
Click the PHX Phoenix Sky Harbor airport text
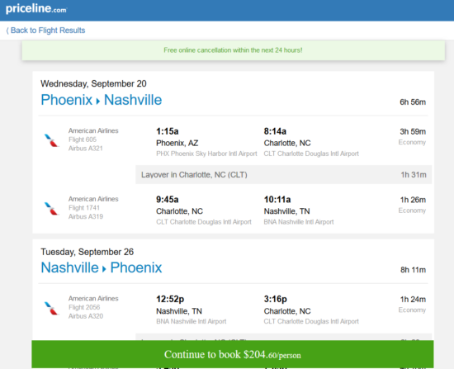point(206,154)
